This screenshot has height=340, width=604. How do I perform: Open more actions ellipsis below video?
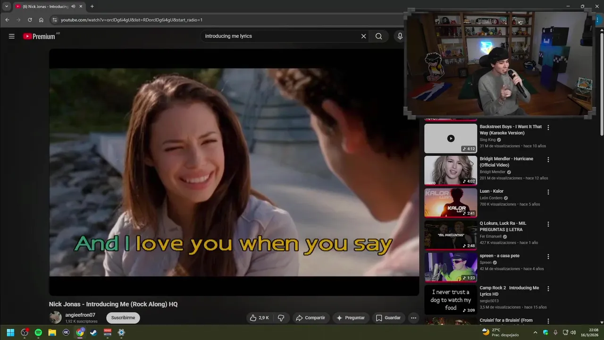click(x=413, y=318)
